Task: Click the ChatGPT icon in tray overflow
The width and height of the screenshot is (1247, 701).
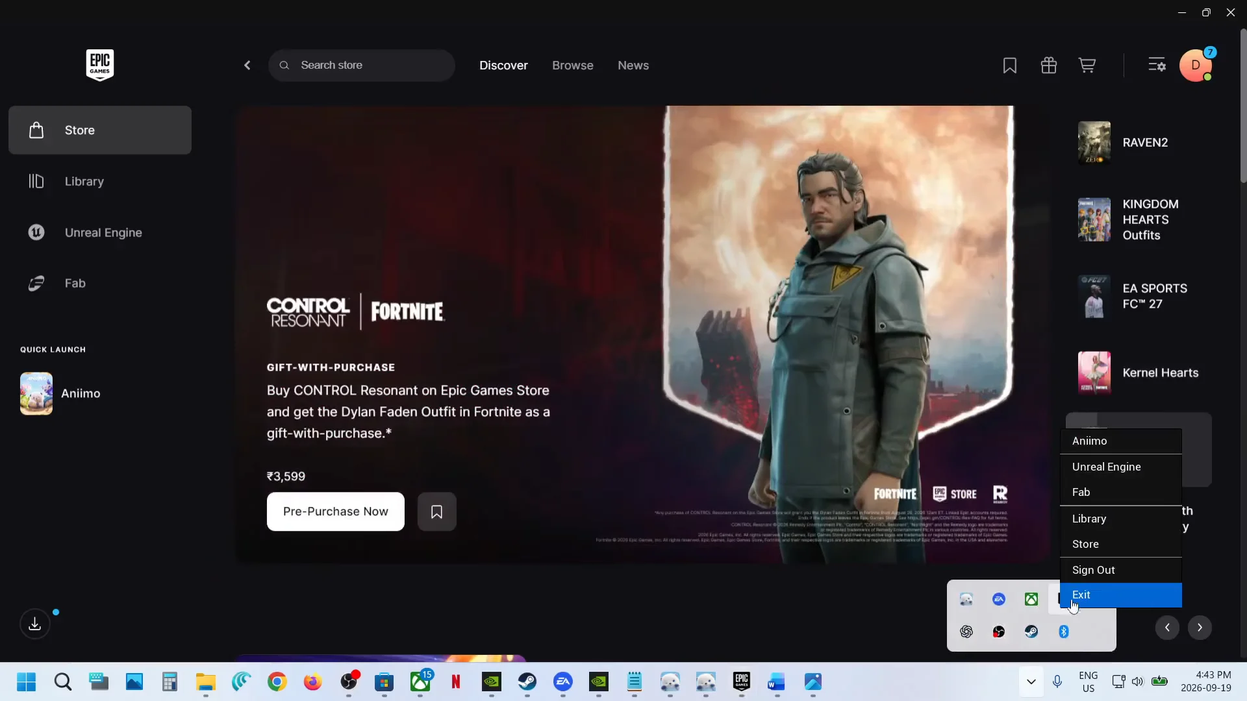Action: tap(966, 632)
